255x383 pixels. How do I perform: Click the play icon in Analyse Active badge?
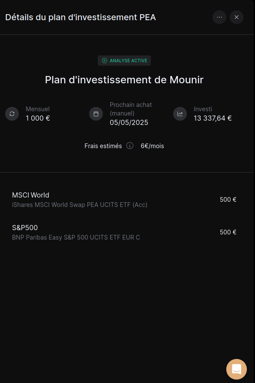coord(104,61)
